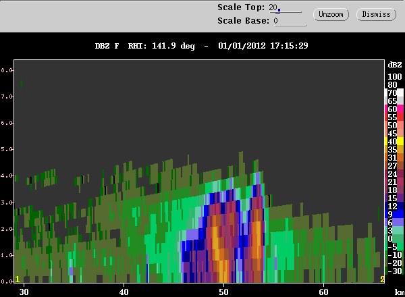This screenshot has width=405, height=297.
Task: Click the 60 km range axis label
Action: [x=323, y=292]
